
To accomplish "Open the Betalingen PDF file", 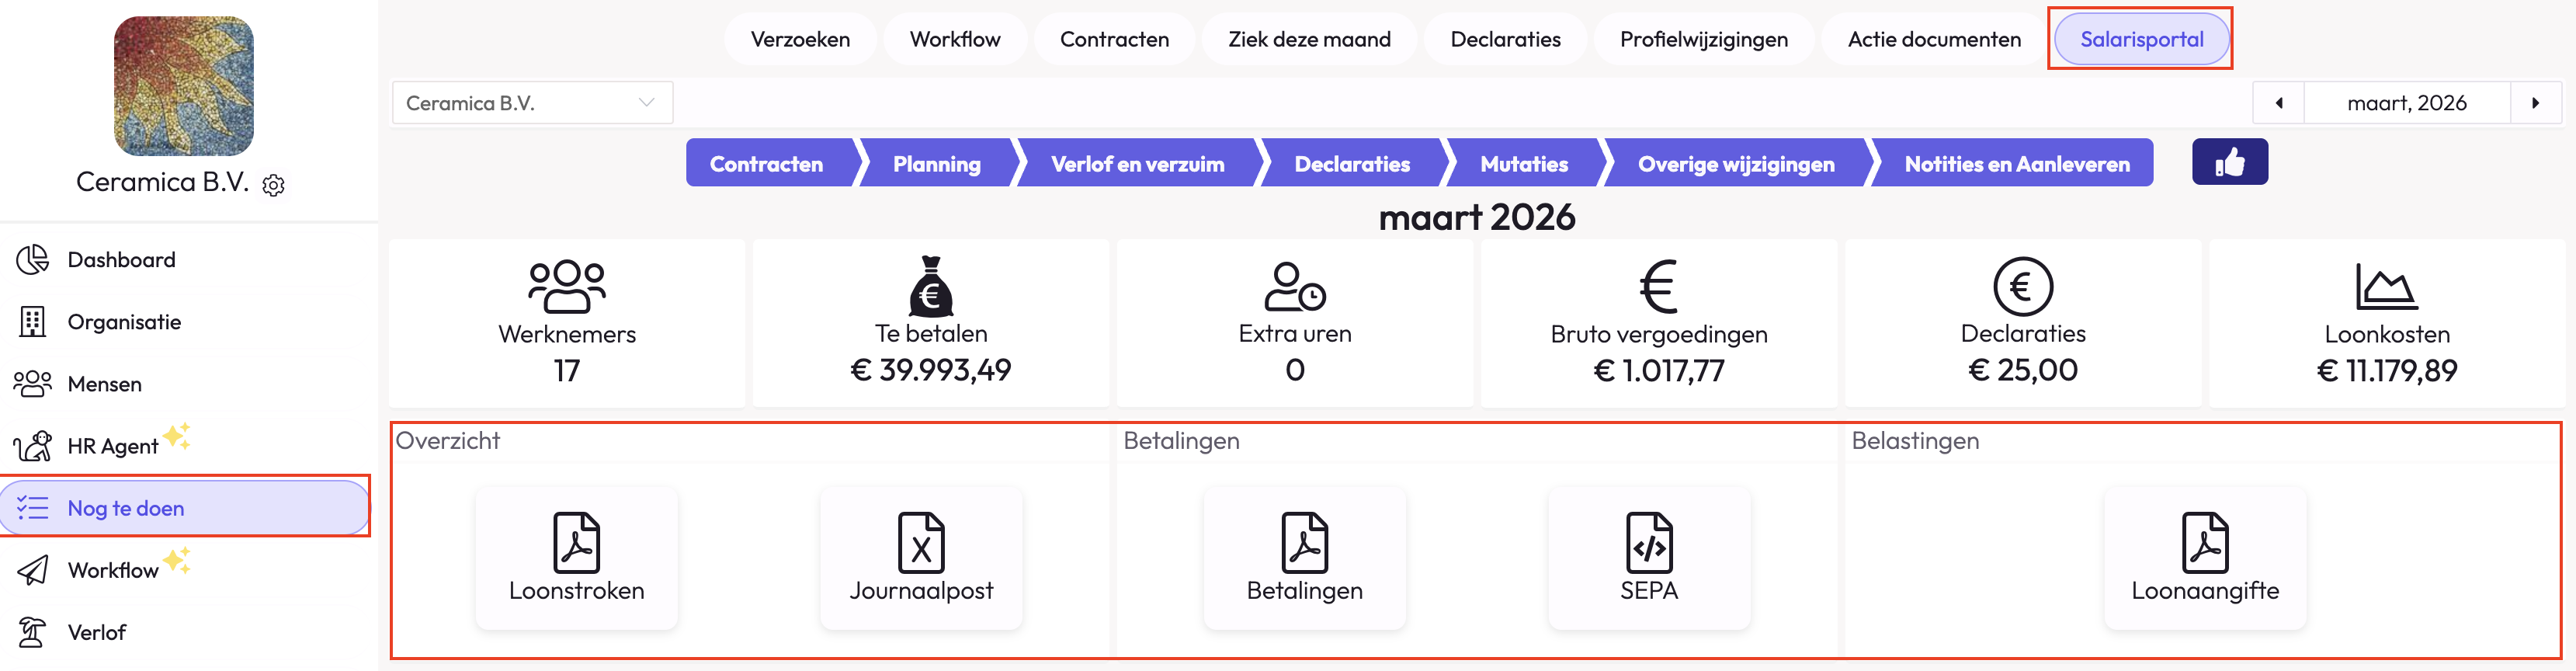I will 1304,558.
